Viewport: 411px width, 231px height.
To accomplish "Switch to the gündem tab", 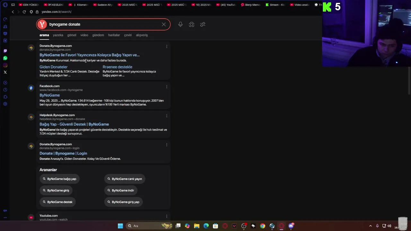I will tap(98, 35).
